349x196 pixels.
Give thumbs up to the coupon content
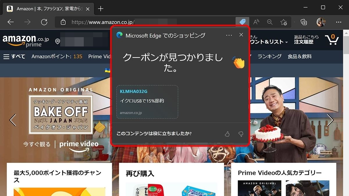(x=227, y=134)
